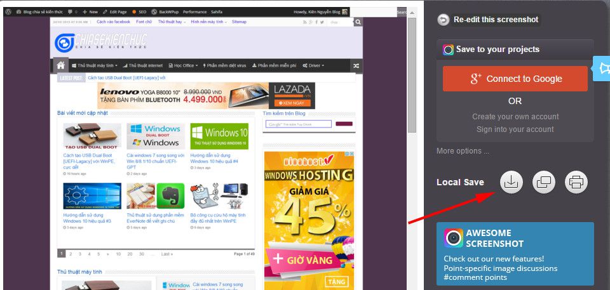This screenshot has width=610, height=290.
Task: Open the Sahifa admin bar menu
Action: point(217,11)
